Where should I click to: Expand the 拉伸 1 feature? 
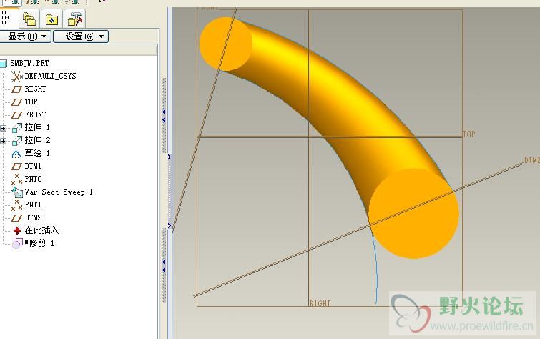coord(3,128)
